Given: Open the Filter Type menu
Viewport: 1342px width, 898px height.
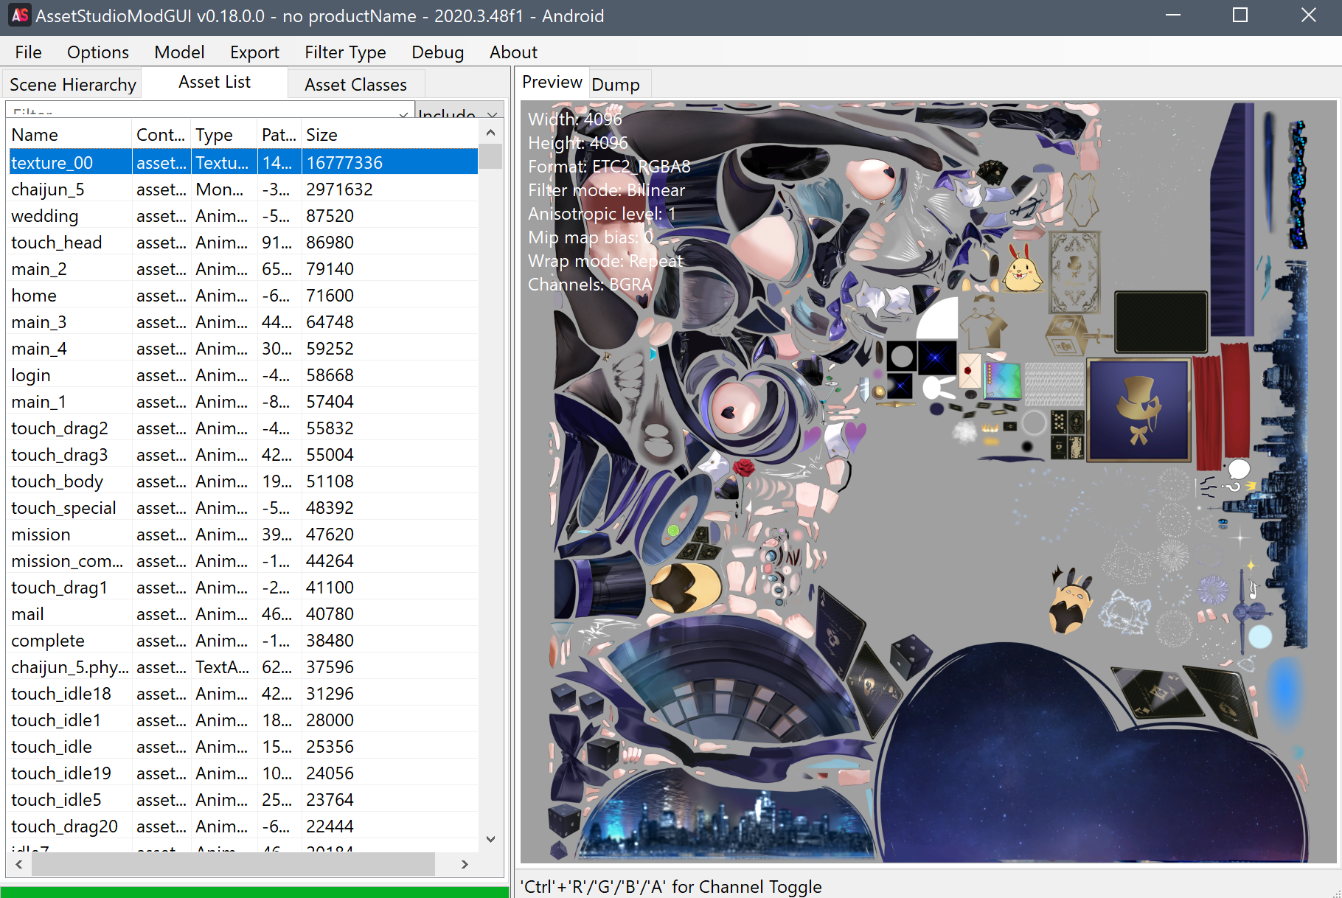Looking at the screenshot, I should [x=345, y=52].
